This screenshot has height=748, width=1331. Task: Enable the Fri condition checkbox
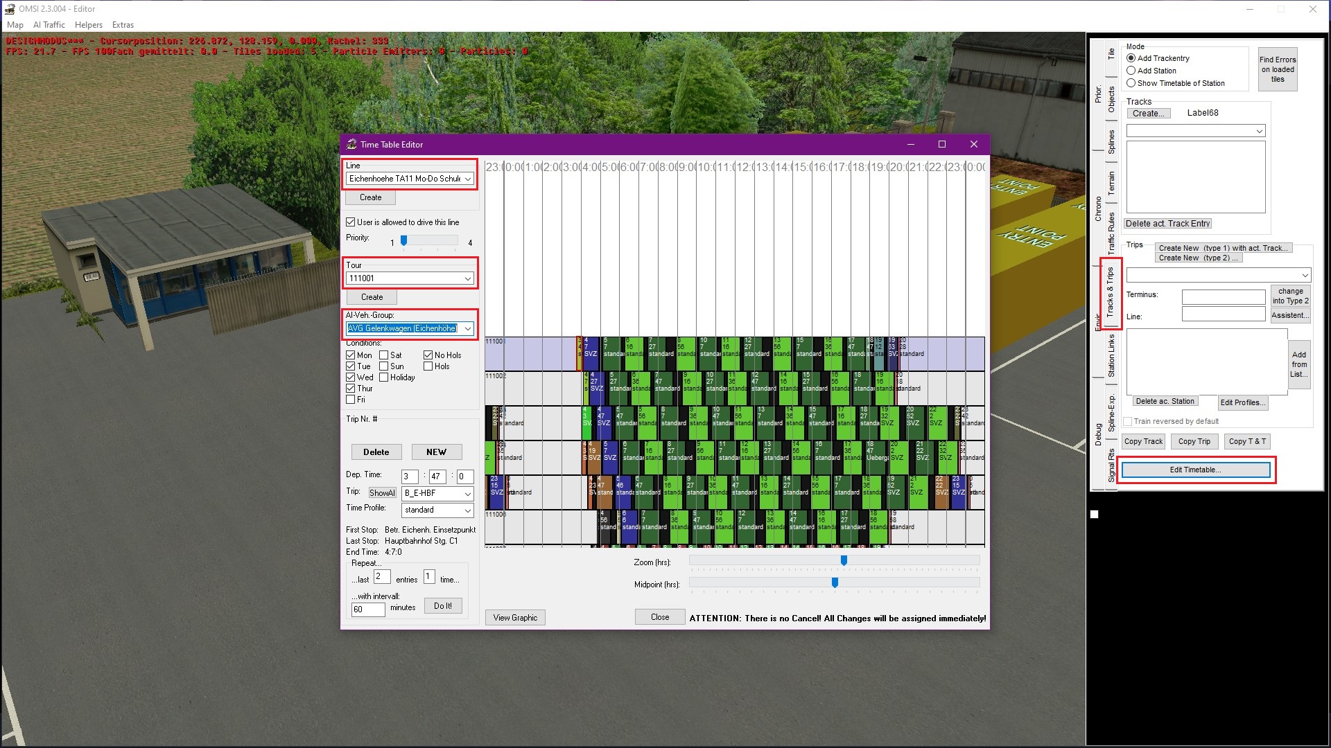click(x=351, y=400)
